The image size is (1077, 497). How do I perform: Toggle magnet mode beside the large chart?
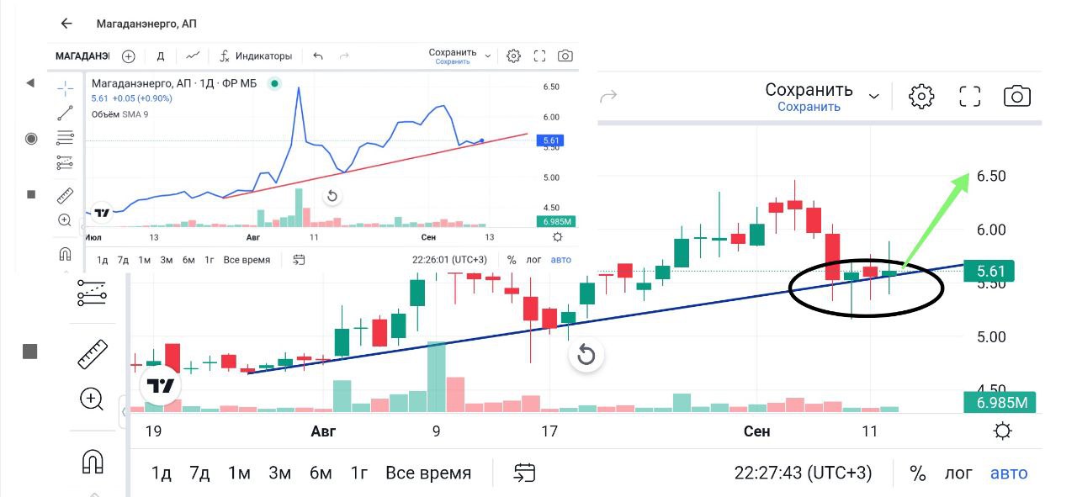pyautogui.click(x=92, y=461)
